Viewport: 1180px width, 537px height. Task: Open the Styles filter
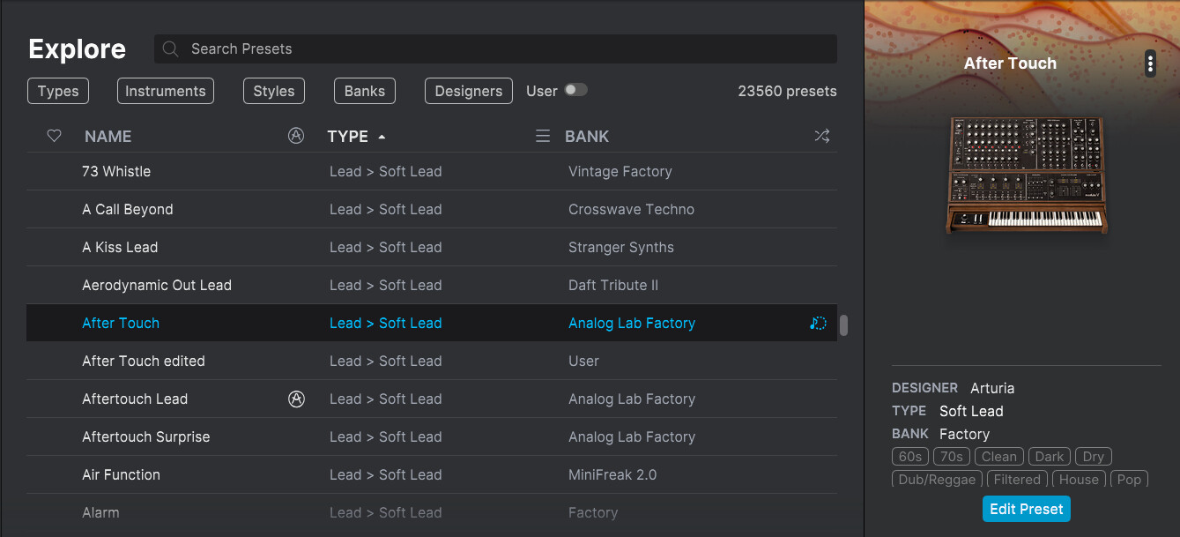(274, 91)
